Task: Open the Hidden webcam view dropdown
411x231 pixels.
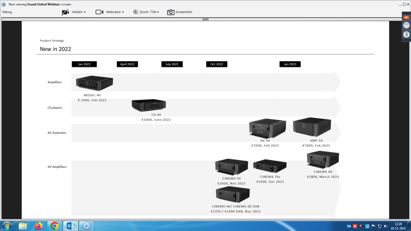Action: tap(79, 12)
